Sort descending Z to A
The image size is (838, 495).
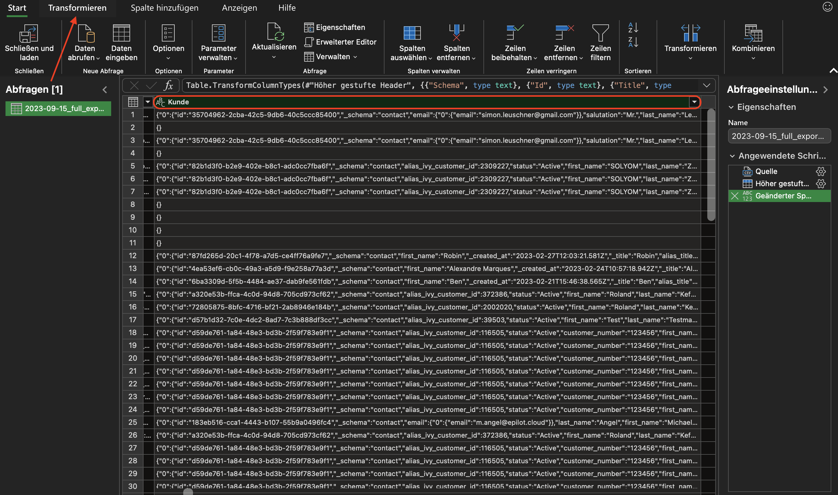633,42
